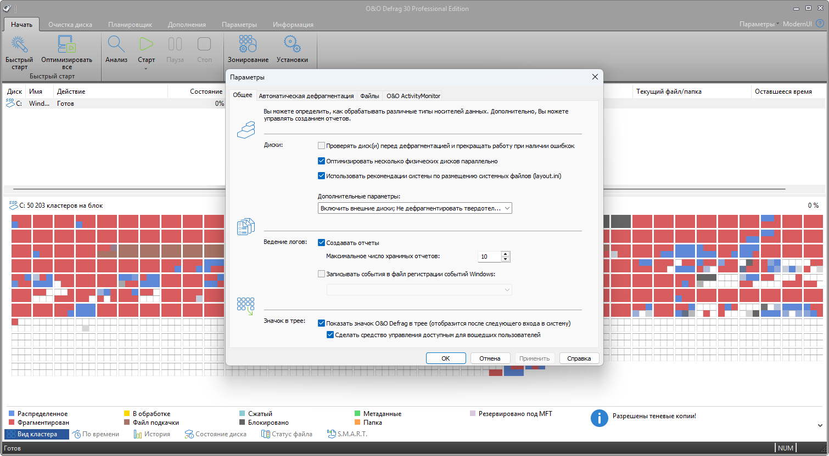
Task: Click the Текущий файл/папка column header
Action: coord(692,92)
